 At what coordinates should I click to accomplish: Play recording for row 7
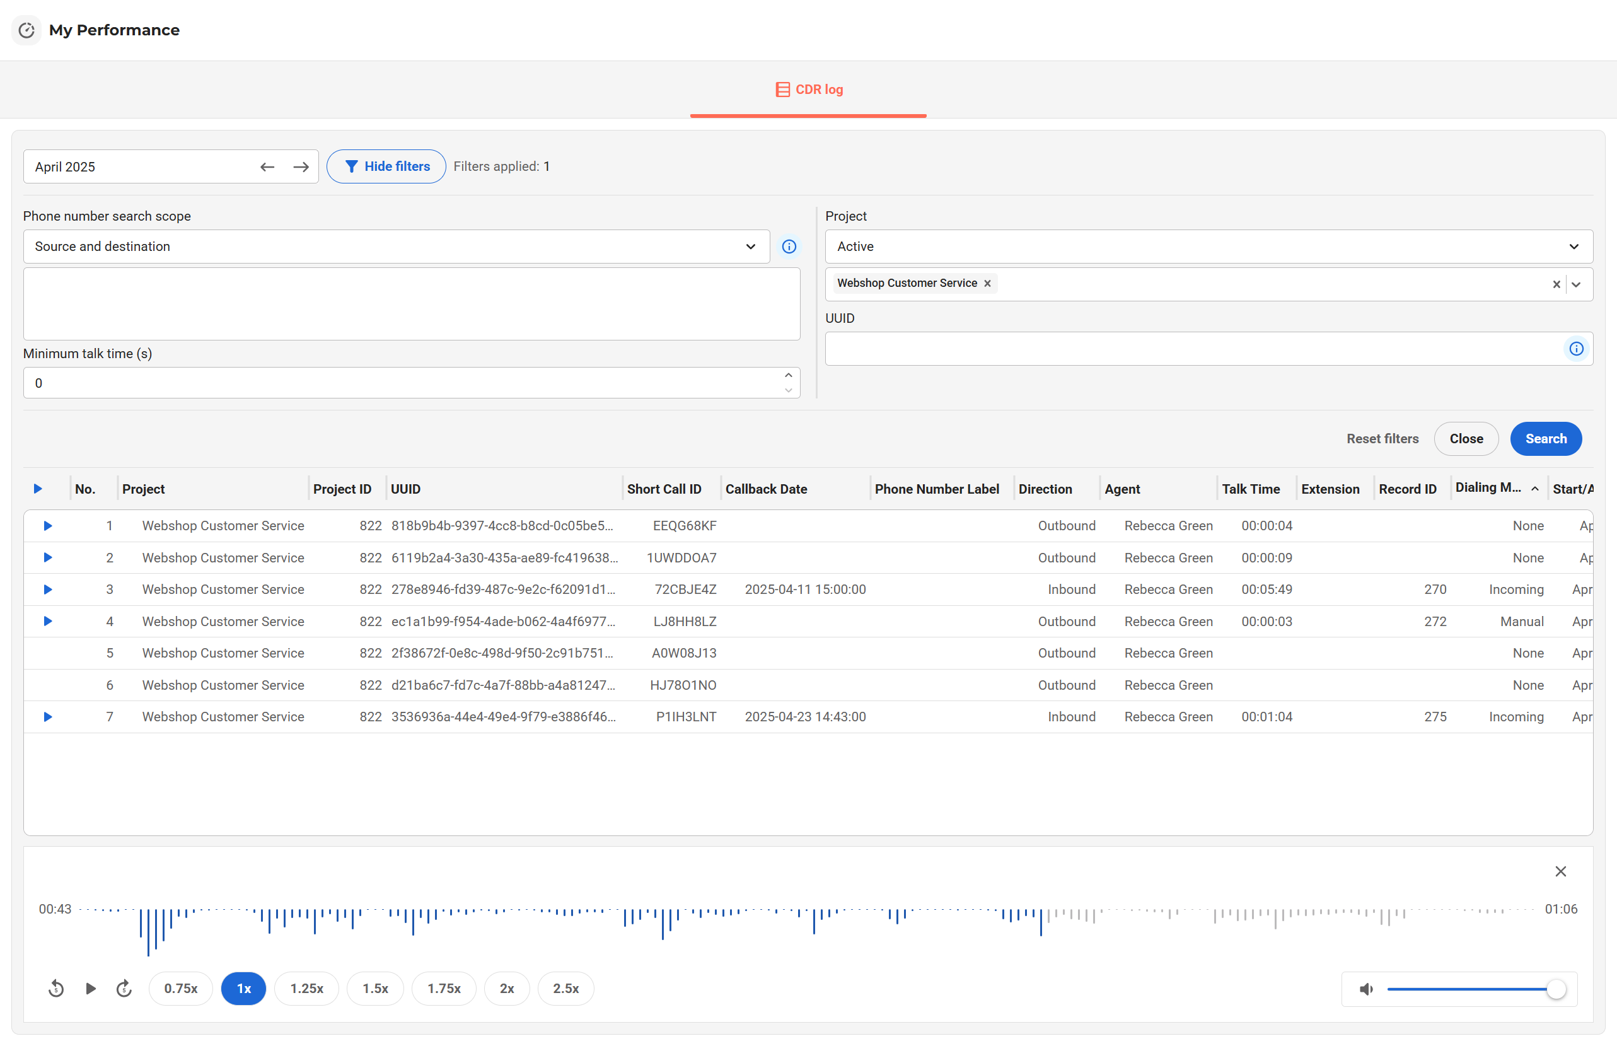[x=47, y=718]
